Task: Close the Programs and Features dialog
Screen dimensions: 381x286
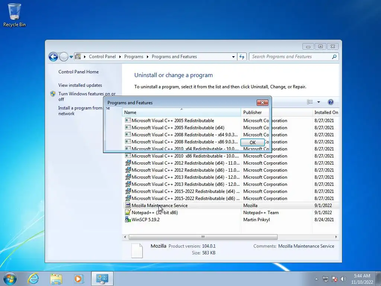Action: pyautogui.click(x=262, y=103)
